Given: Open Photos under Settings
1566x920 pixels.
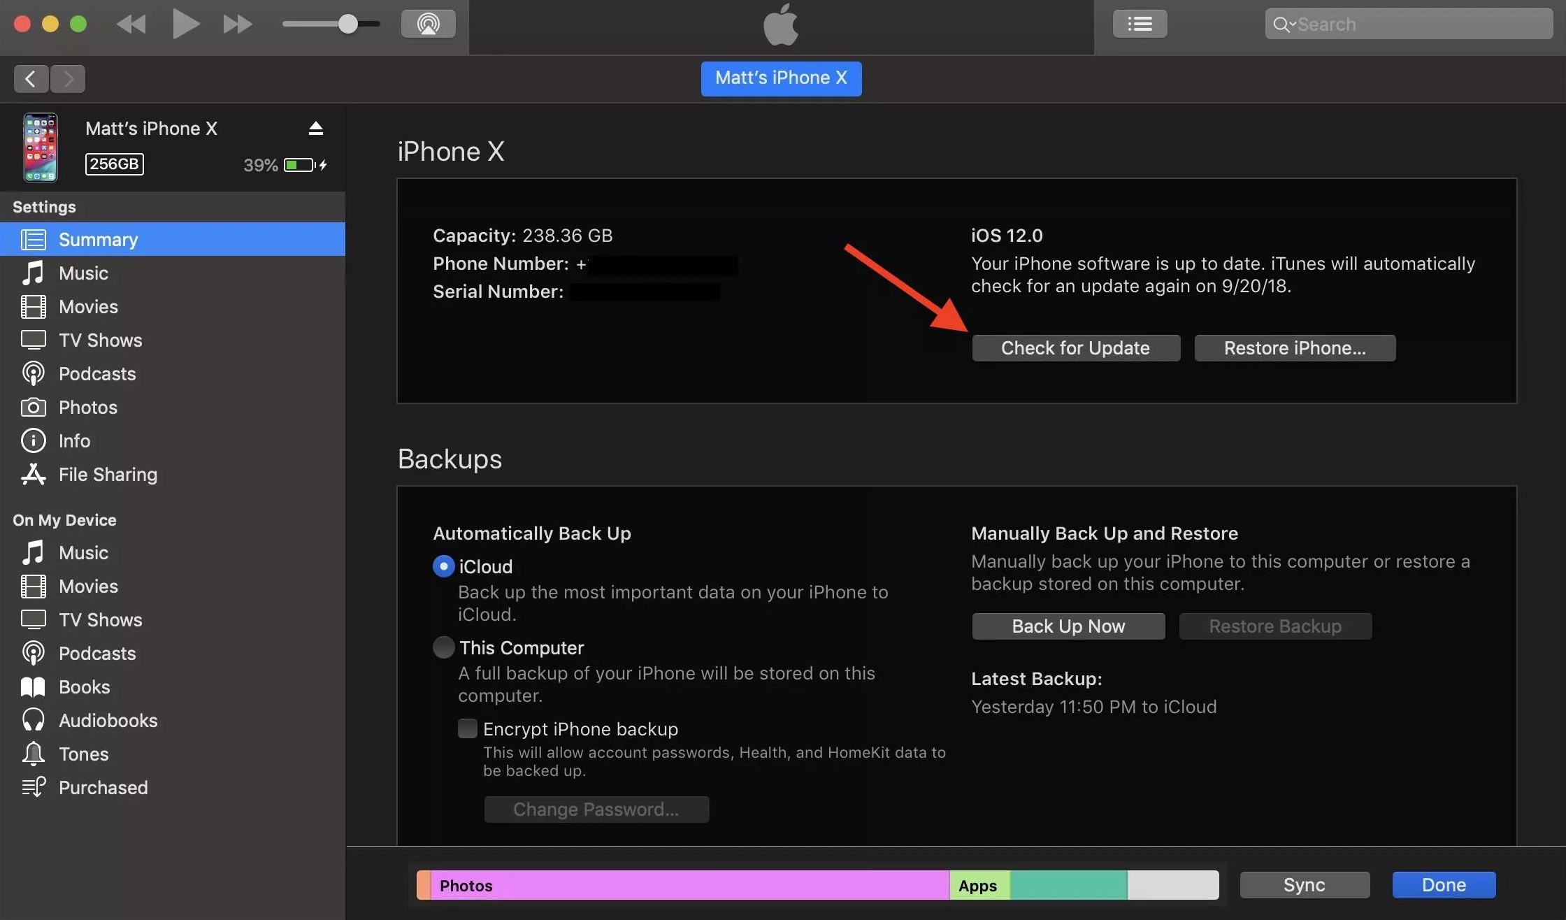Looking at the screenshot, I should pyautogui.click(x=173, y=407).
